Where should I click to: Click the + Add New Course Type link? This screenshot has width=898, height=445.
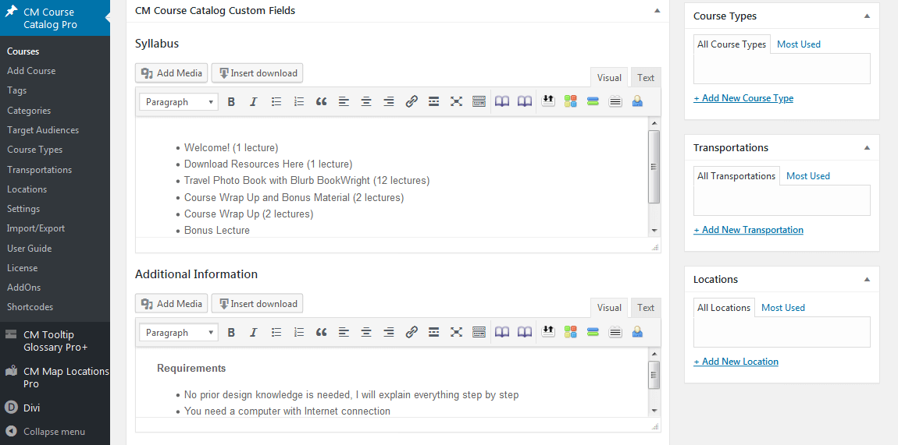743,98
